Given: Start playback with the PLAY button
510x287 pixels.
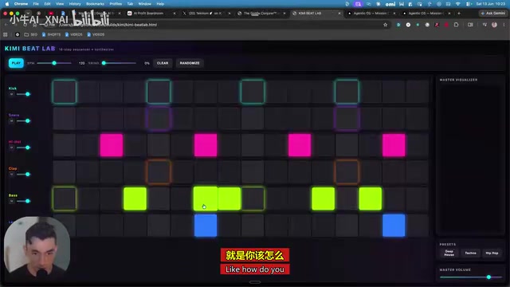Looking at the screenshot, I should [16, 63].
